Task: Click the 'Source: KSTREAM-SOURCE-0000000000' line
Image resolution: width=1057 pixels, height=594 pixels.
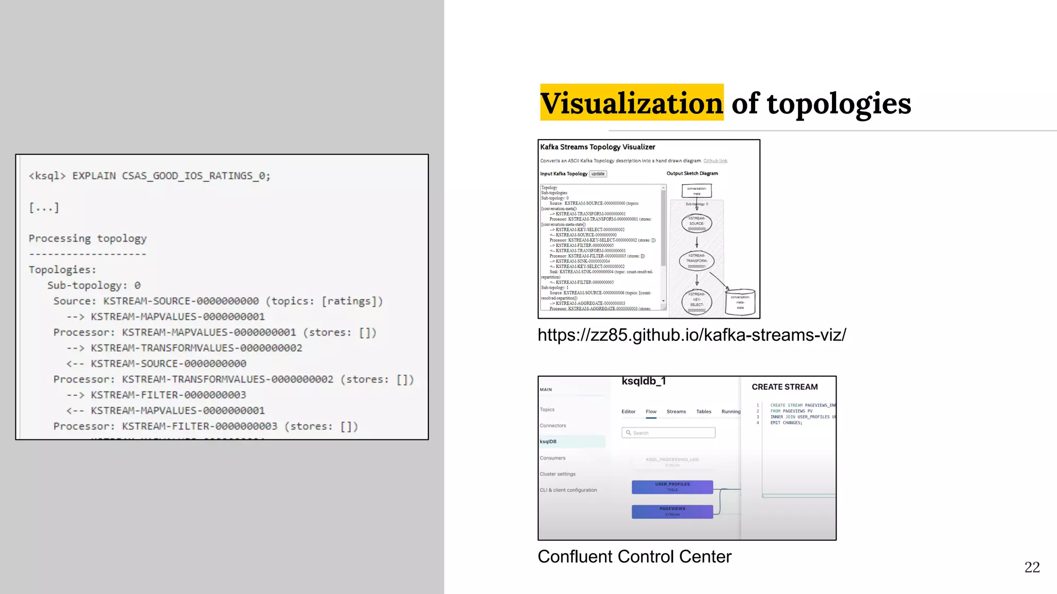Action: point(218,301)
